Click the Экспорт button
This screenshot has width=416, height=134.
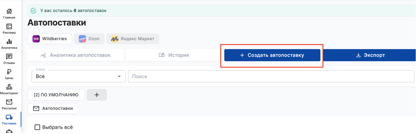370,55
